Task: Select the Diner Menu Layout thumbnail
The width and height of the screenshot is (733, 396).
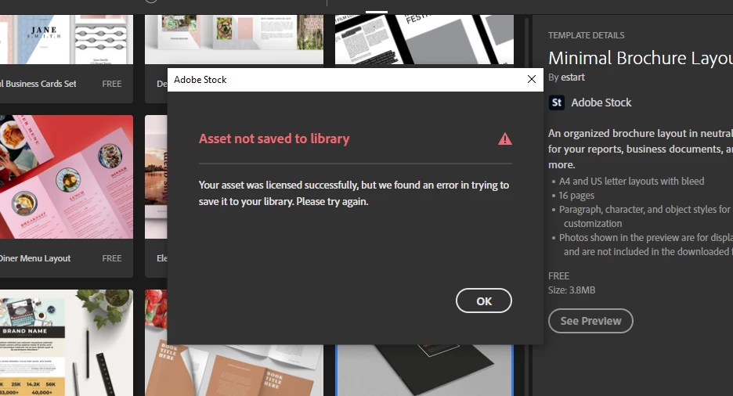Action: point(67,177)
